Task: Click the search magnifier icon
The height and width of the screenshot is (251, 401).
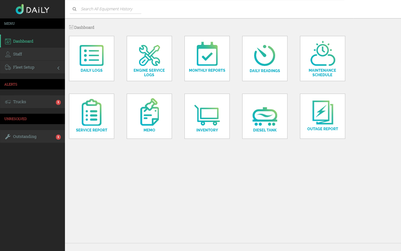Action: tap(74, 9)
